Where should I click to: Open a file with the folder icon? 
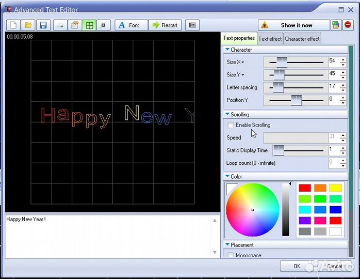point(28,25)
